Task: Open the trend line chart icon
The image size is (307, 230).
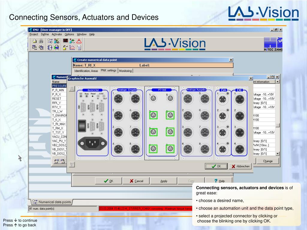Action: [72, 47]
